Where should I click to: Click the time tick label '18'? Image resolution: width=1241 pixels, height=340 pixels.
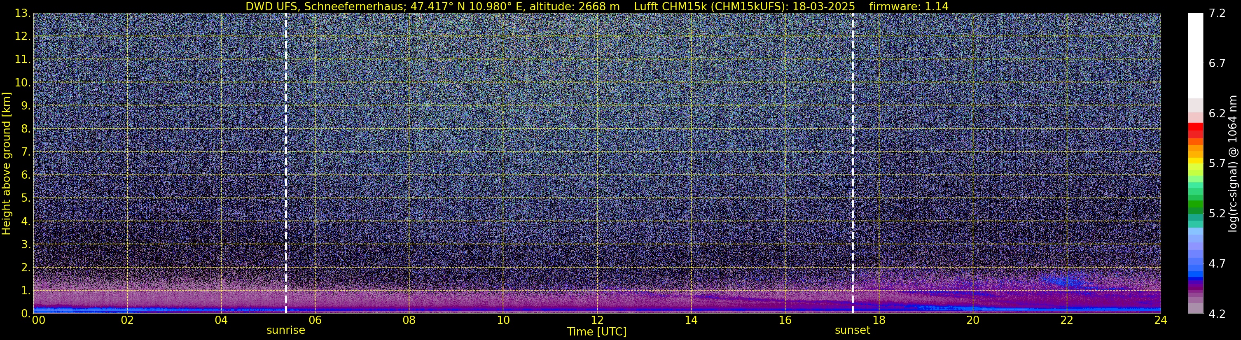pos(879,320)
